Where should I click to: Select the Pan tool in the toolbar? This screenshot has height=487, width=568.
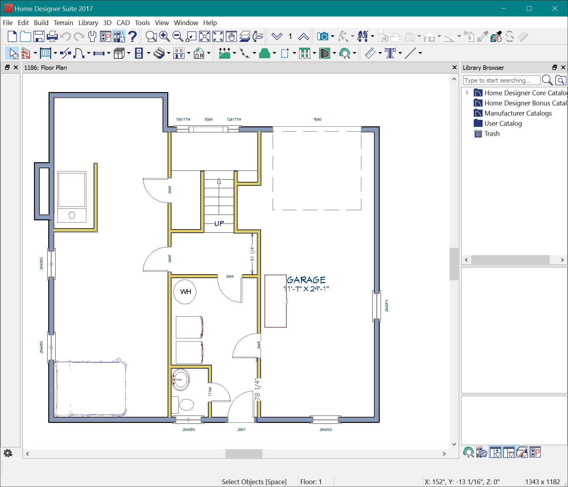231,37
